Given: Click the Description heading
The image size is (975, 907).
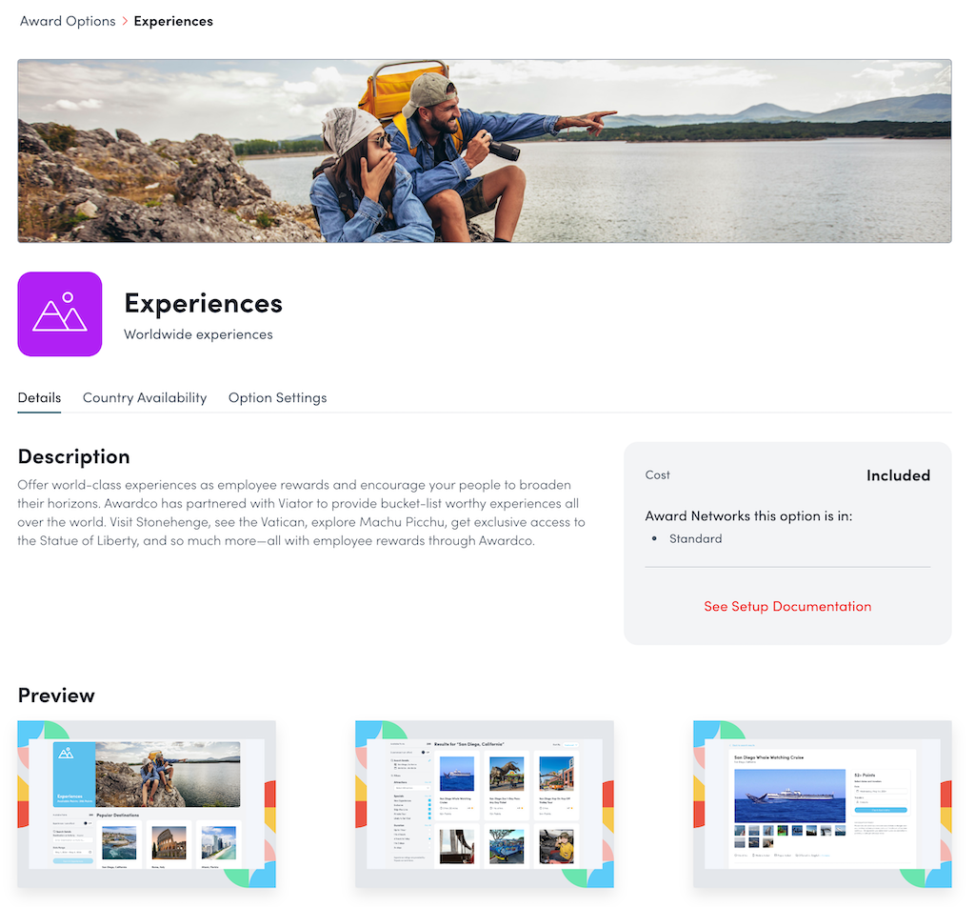Looking at the screenshot, I should (x=73, y=455).
